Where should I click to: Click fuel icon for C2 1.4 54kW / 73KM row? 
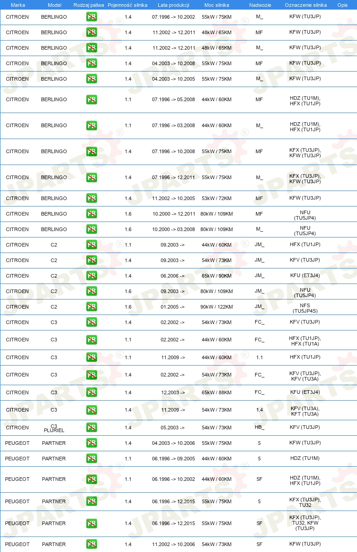pos(91,260)
